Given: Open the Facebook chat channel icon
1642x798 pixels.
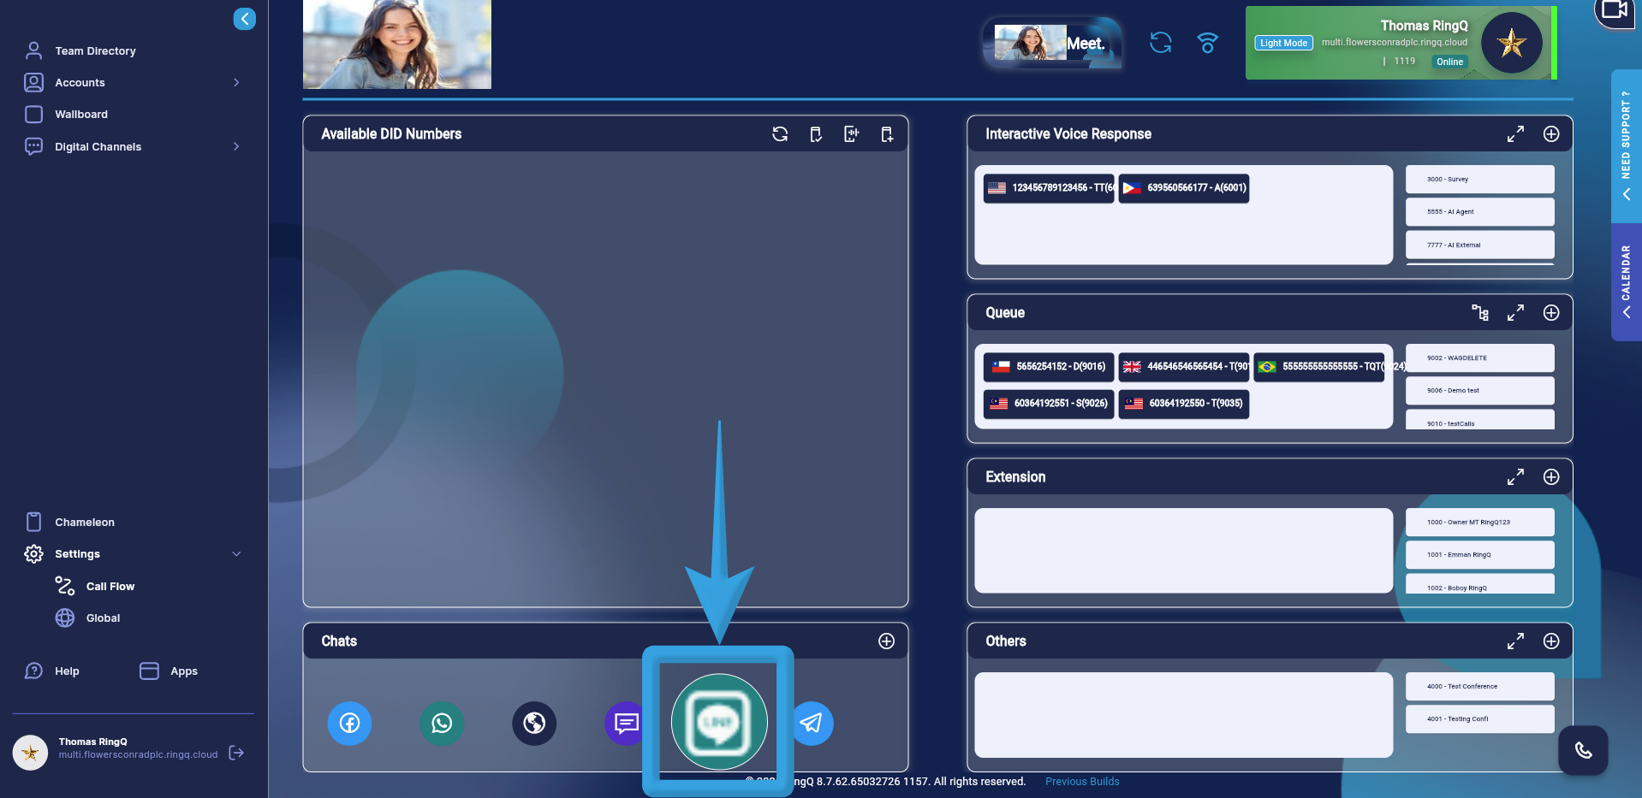Looking at the screenshot, I should point(349,724).
